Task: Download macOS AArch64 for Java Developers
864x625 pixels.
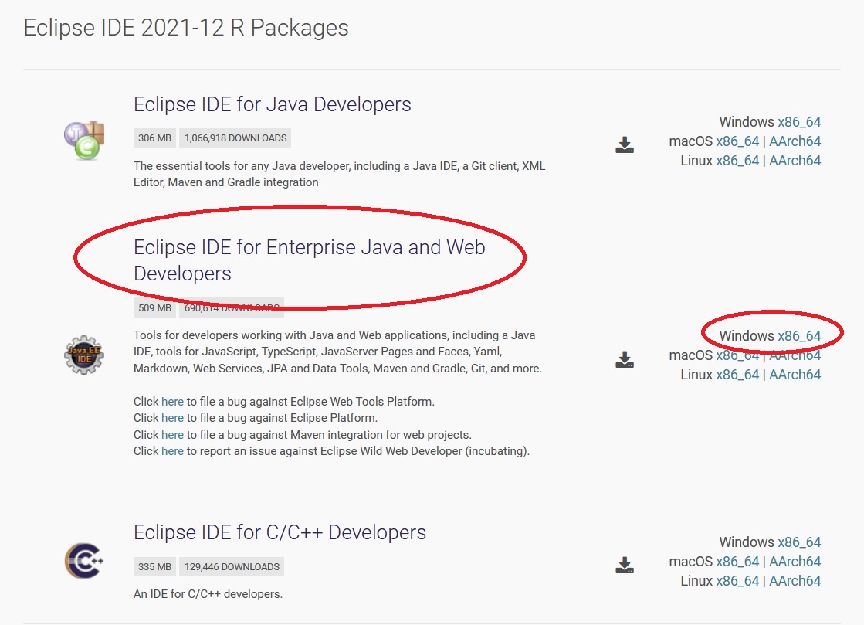Action: 795,141
